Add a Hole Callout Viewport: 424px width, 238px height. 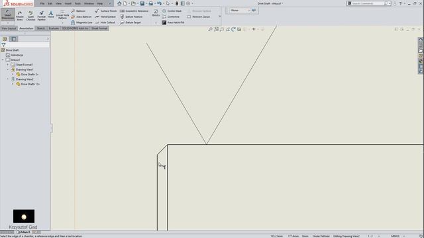click(105, 22)
